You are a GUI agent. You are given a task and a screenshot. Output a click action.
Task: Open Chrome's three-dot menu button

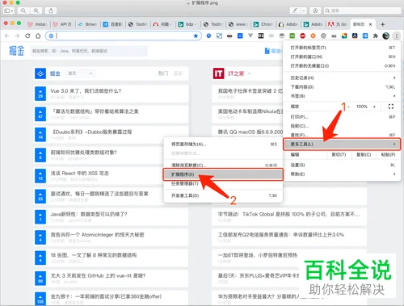pos(397,36)
